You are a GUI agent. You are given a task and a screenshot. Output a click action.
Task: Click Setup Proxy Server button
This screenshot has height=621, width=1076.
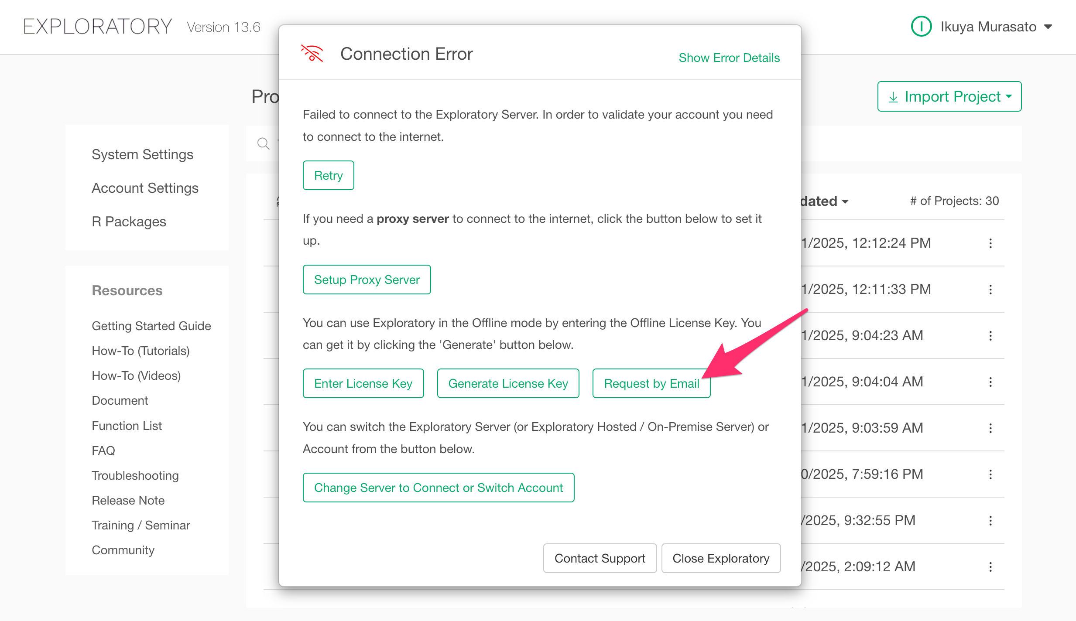pyautogui.click(x=367, y=280)
